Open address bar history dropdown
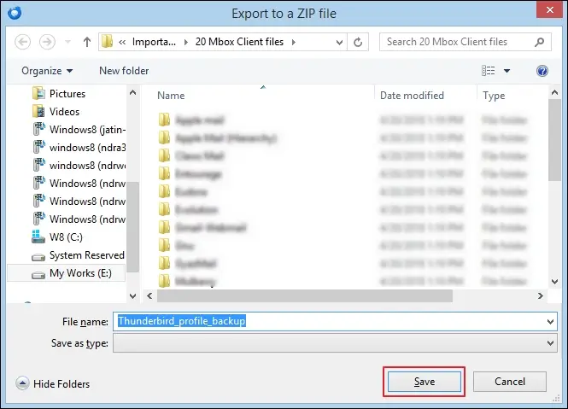The width and height of the screenshot is (568, 409). click(339, 42)
